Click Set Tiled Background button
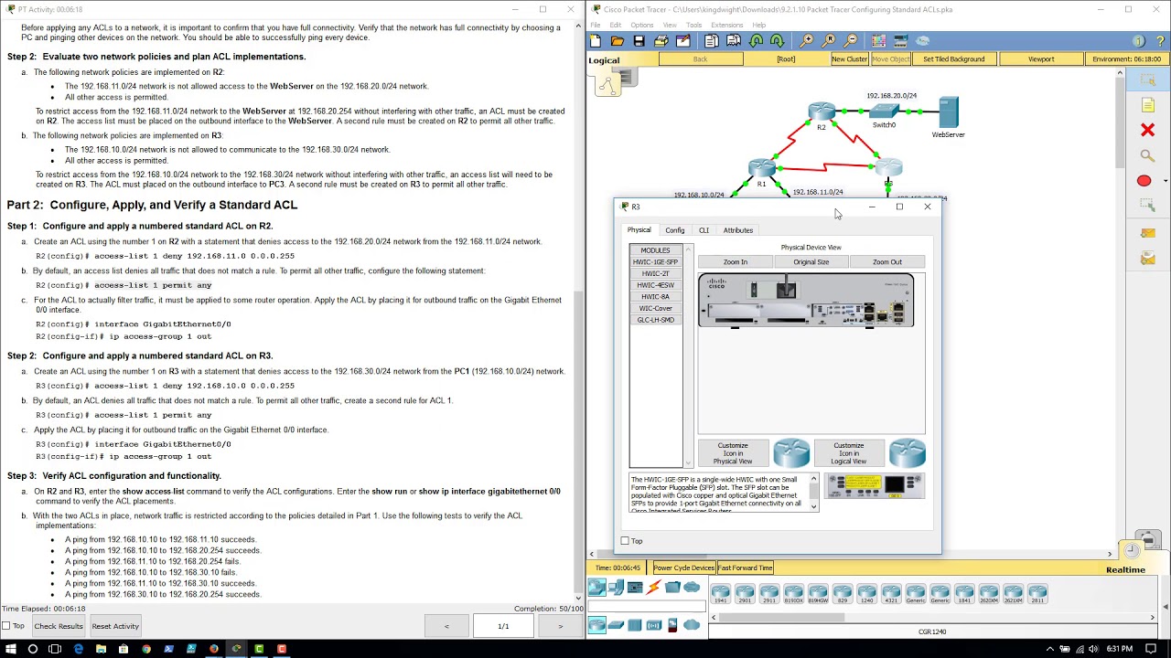This screenshot has width=1171, height=658. tap(953, 59)
